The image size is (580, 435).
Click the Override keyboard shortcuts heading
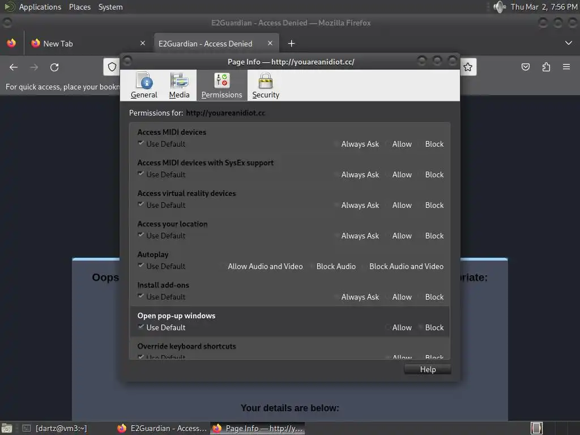pyautogui.click(x=186, y=346)
